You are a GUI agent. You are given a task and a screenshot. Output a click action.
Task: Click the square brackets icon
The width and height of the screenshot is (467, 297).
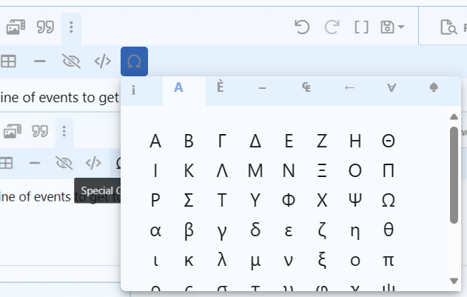[x=361, y=27]
